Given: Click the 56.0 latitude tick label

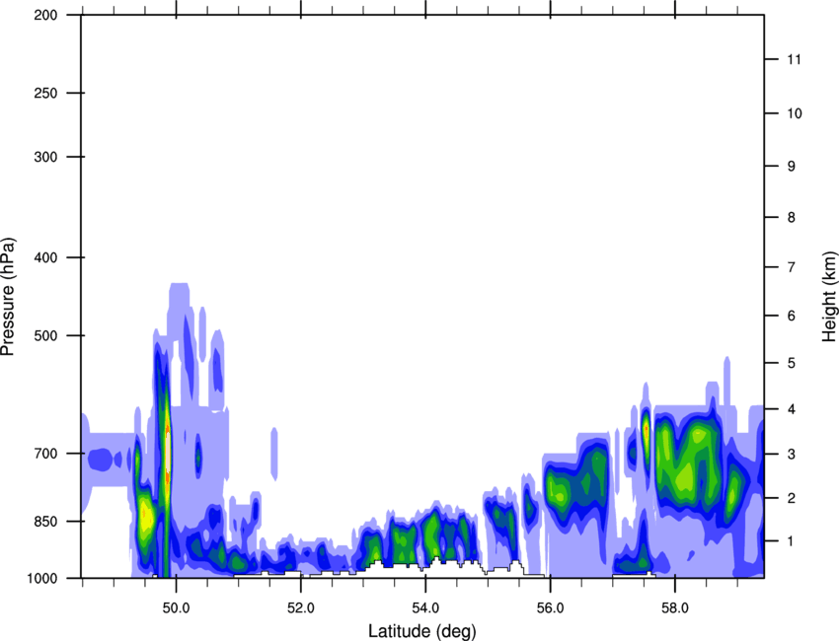Looking at the screenshot, I should coord(550,604).
